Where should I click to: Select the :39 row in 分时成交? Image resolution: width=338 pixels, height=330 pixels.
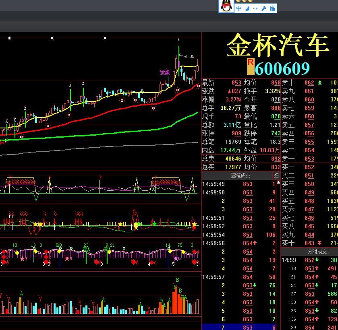tap(309, 328)
